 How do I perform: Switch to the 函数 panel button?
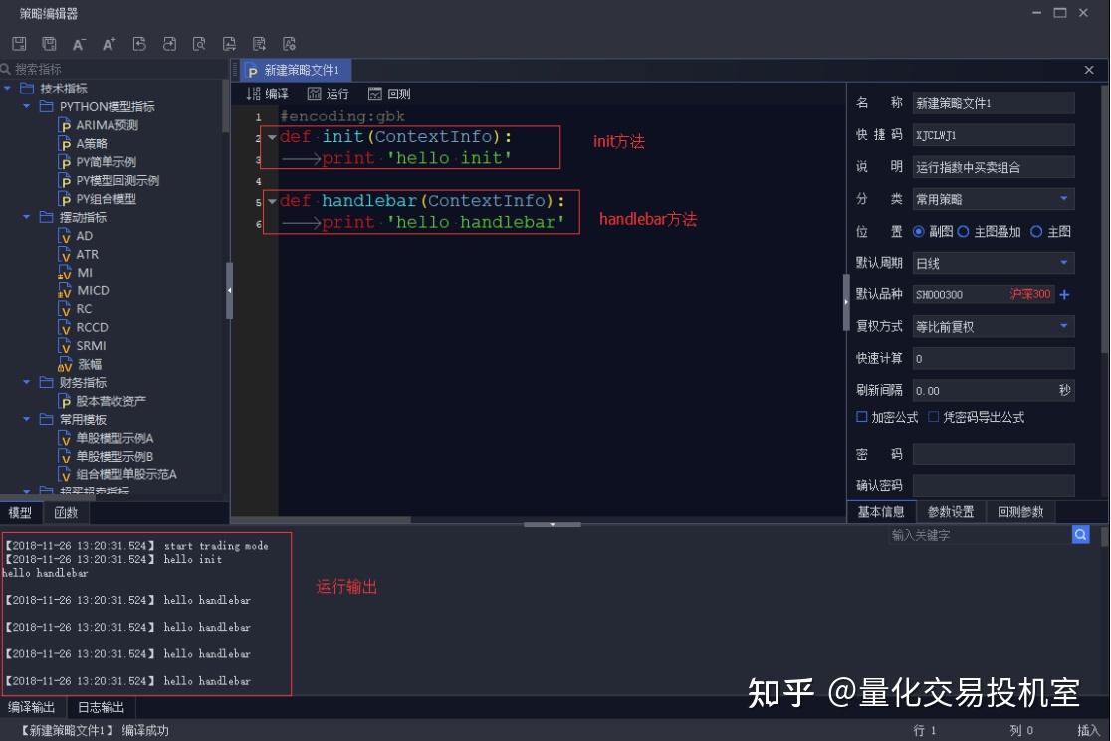click(x=66, y=512)
